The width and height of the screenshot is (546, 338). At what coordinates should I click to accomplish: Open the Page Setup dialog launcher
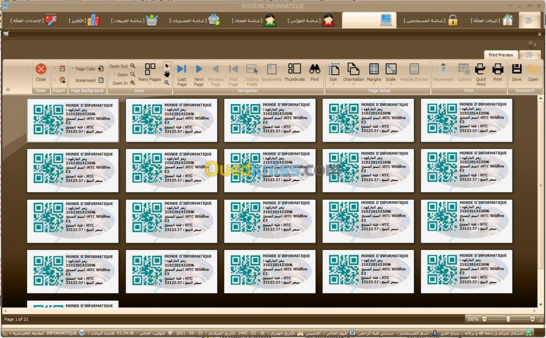(327, 91)
